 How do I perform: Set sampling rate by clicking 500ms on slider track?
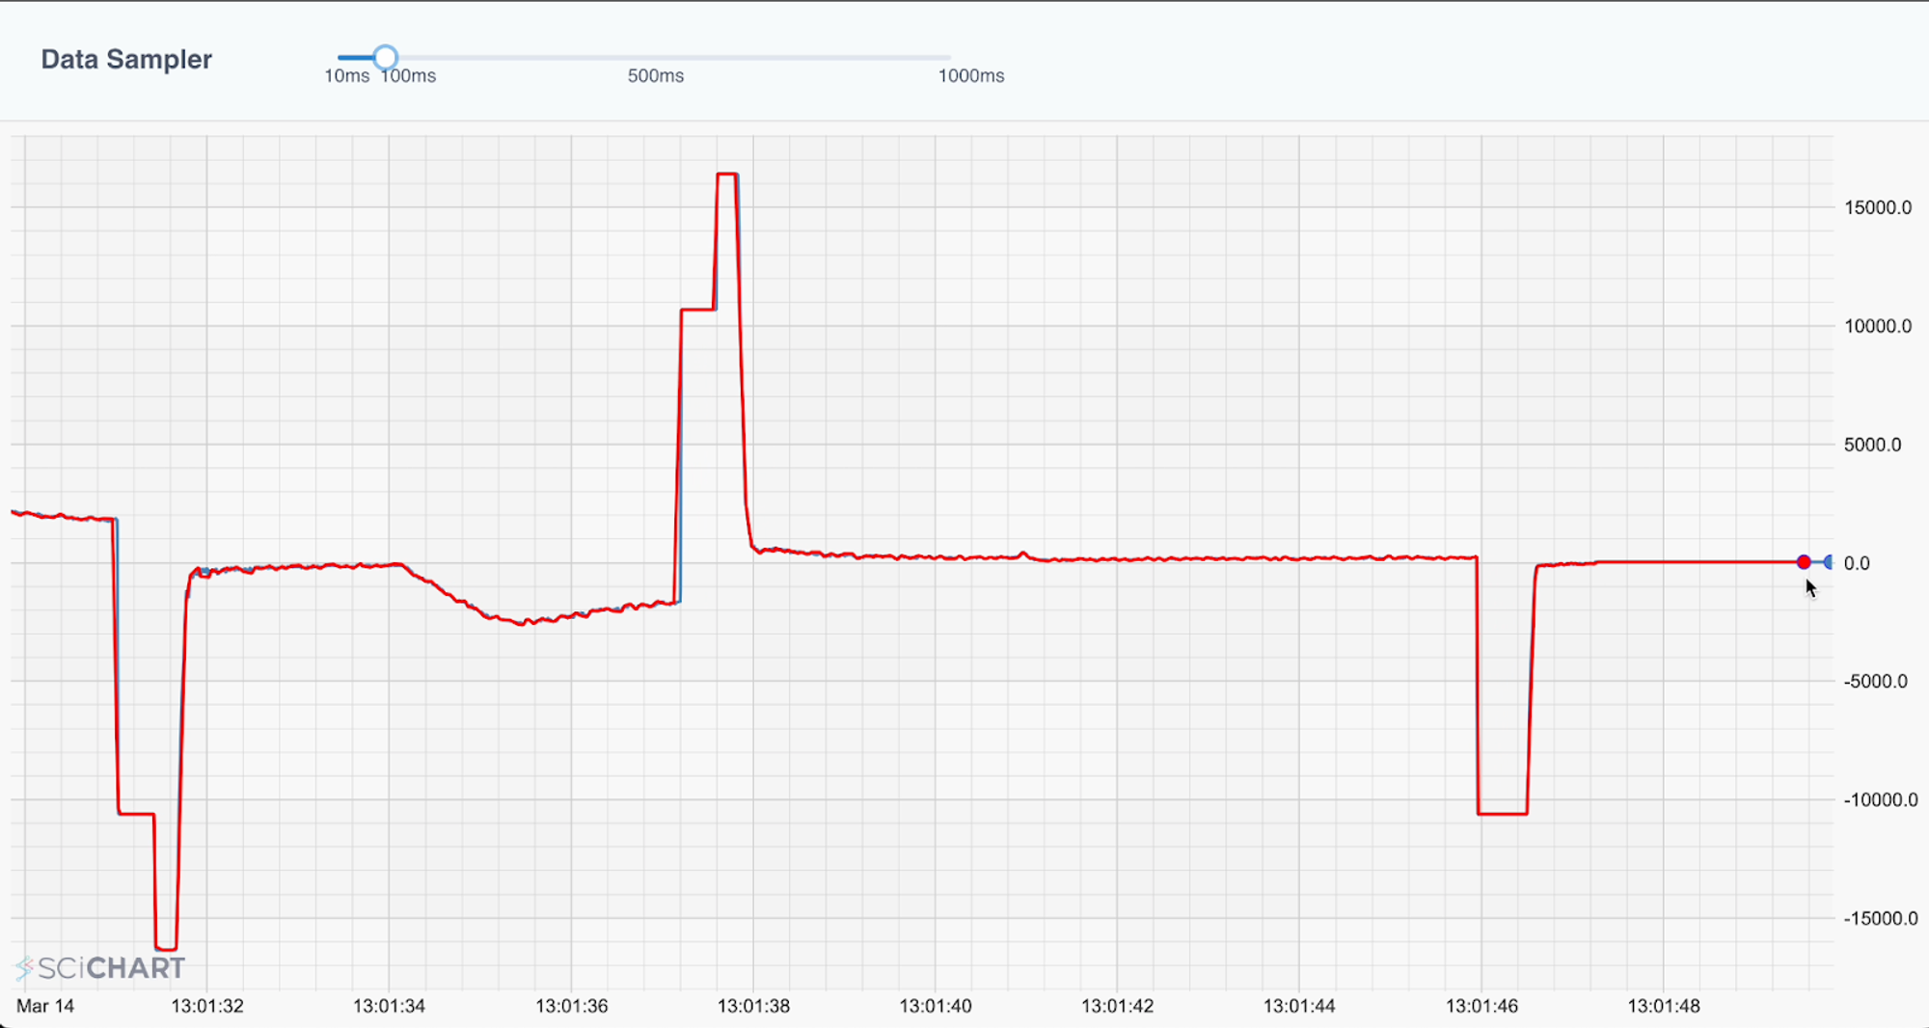(657, 58)
